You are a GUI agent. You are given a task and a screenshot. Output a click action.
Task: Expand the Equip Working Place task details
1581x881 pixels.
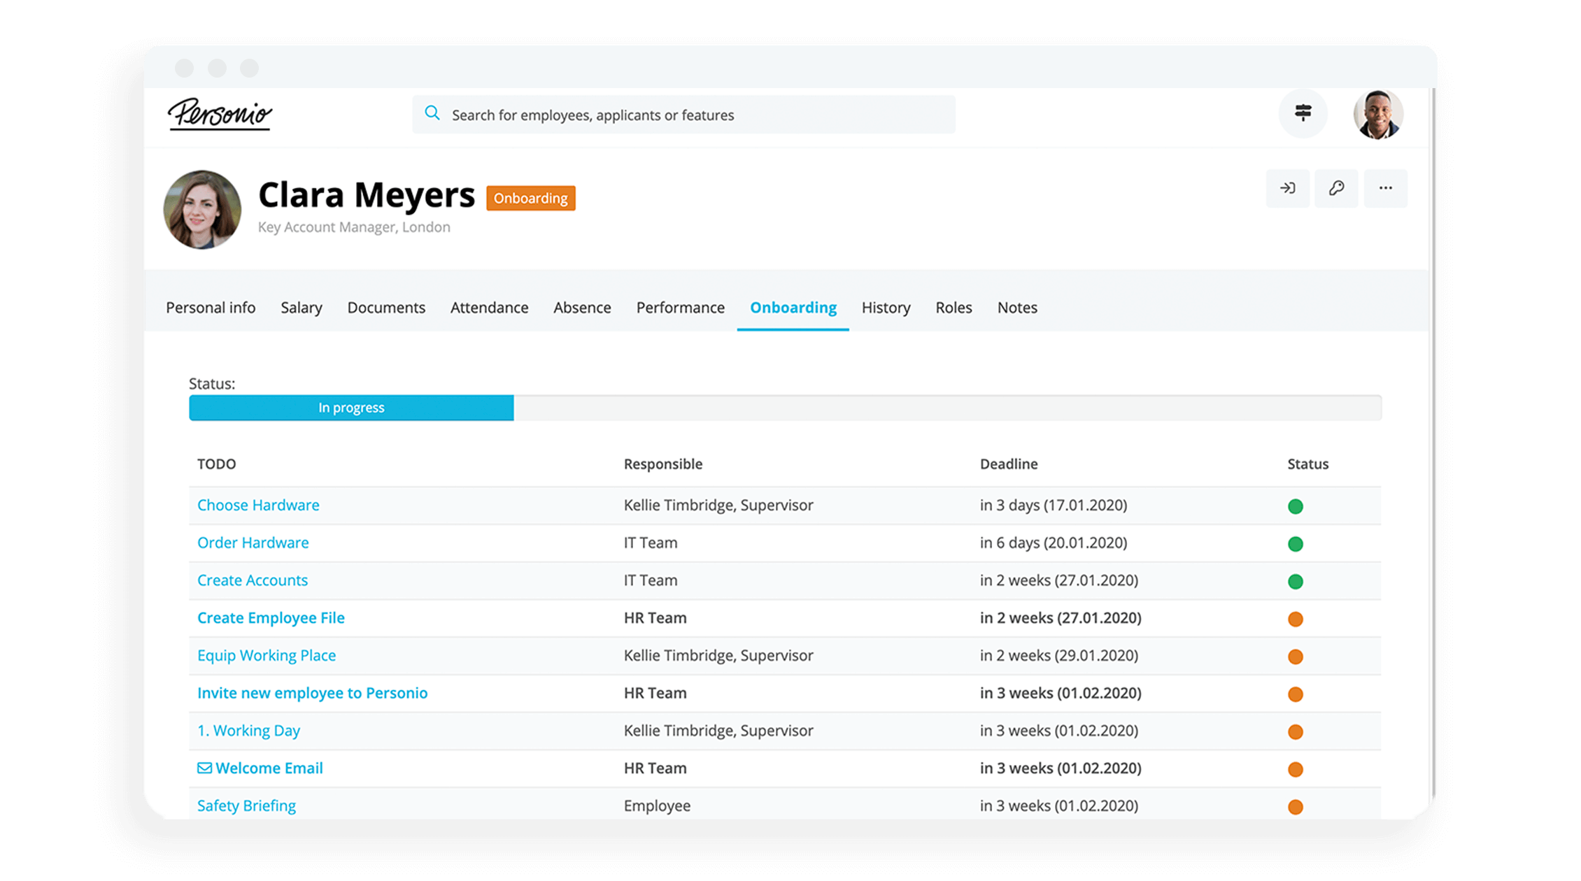pyautogui.click(x=268, y=654)
